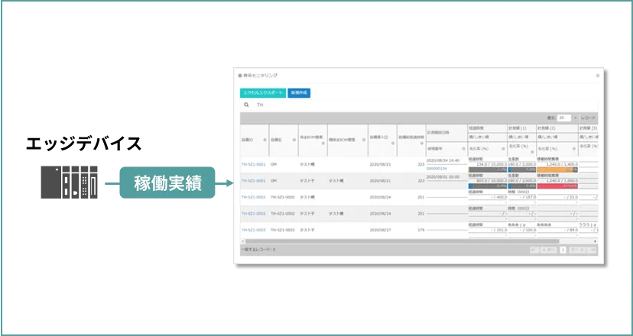Viewport: 633px width, 336px height.
Task: Click Excel export (エクセルエクスポート) button
Action: click(262, 92)
